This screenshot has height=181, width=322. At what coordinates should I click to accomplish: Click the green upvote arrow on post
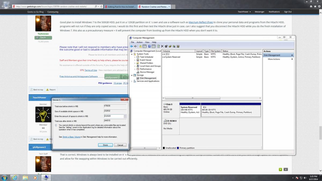click(280, 169)
